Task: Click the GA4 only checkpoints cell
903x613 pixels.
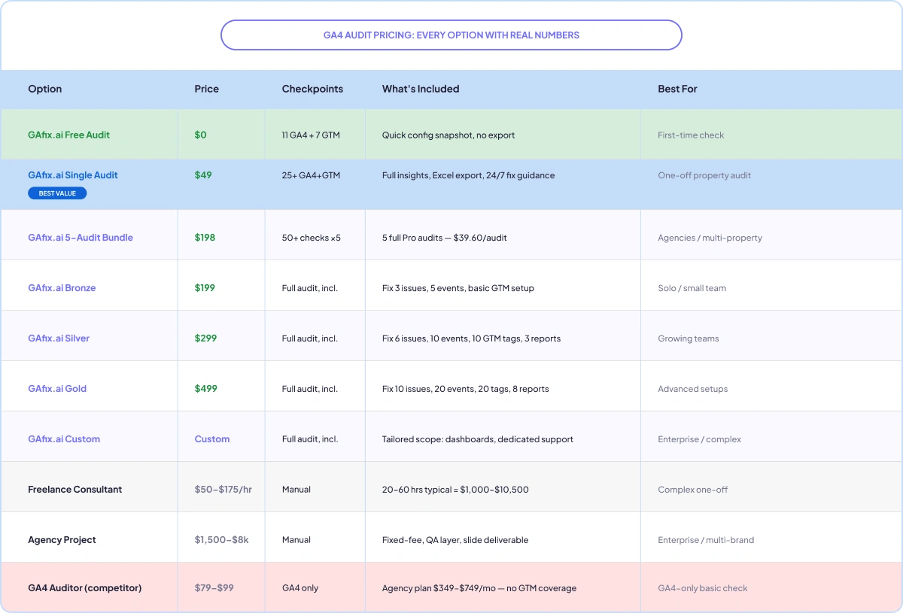Action: (x=300, y=588)
